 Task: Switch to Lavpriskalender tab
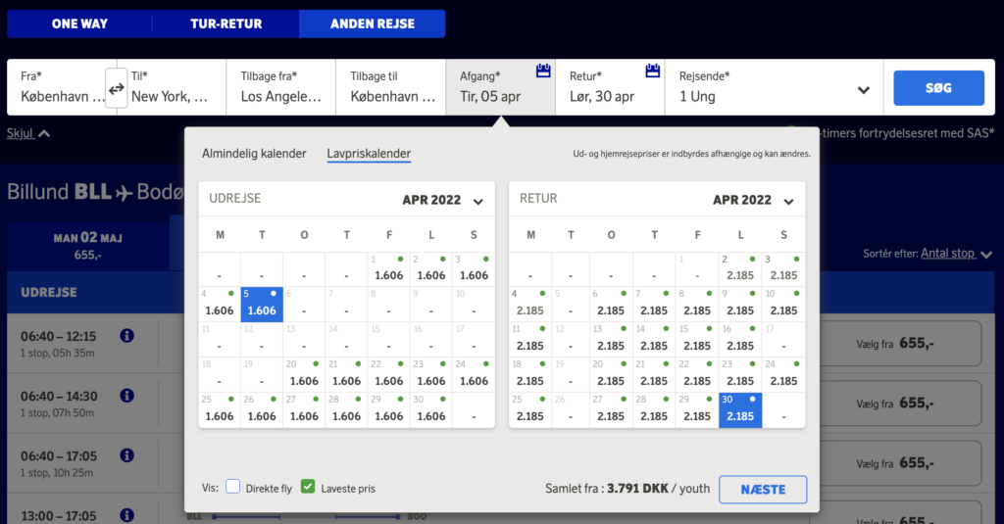coord(369,154)
